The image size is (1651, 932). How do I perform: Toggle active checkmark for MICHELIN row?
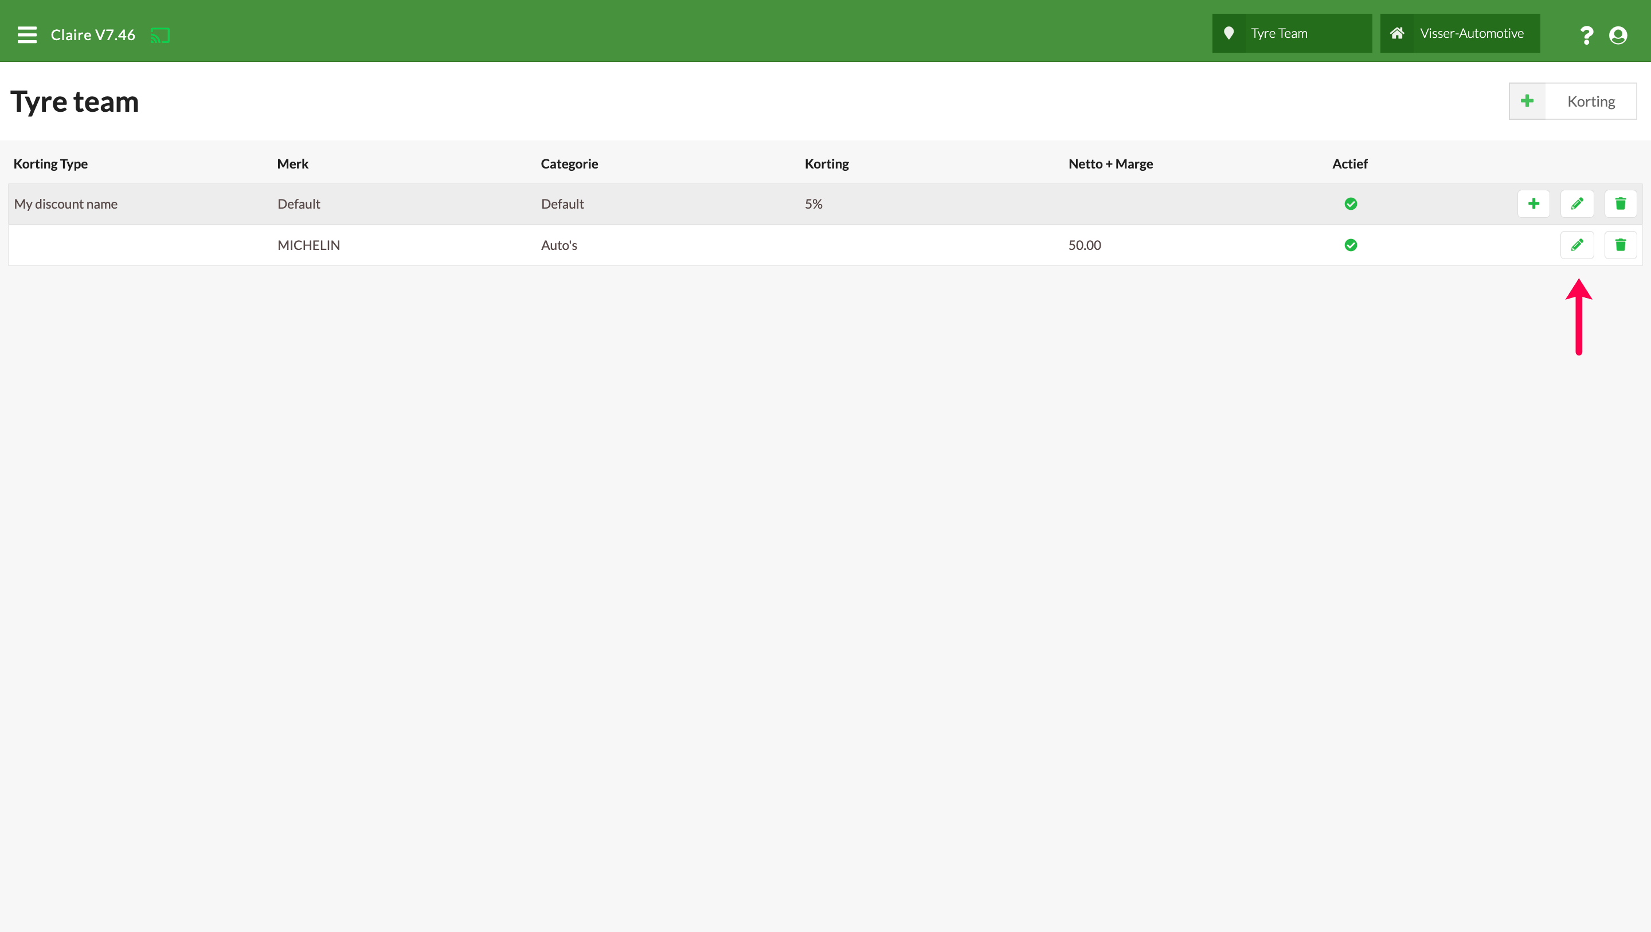[1351, 245]
